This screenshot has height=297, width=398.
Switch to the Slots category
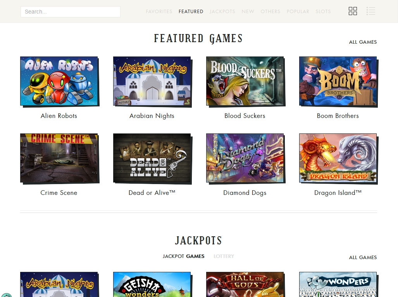323,12
